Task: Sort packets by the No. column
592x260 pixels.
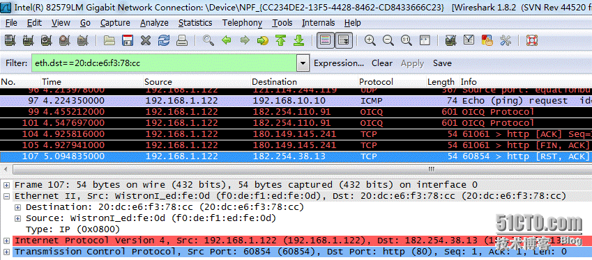Action: coord(20,81)
